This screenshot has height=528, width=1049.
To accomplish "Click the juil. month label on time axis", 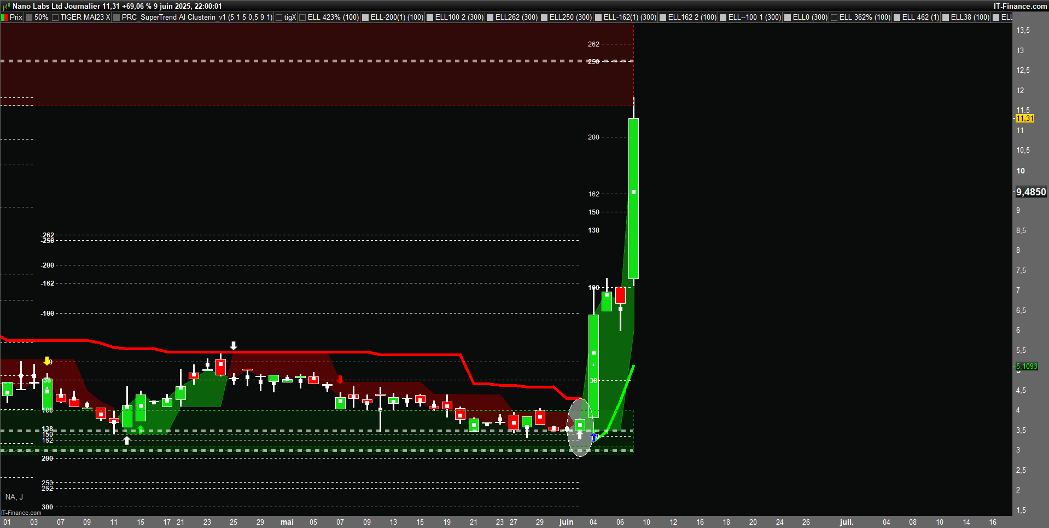I will (x=847, y=522).
